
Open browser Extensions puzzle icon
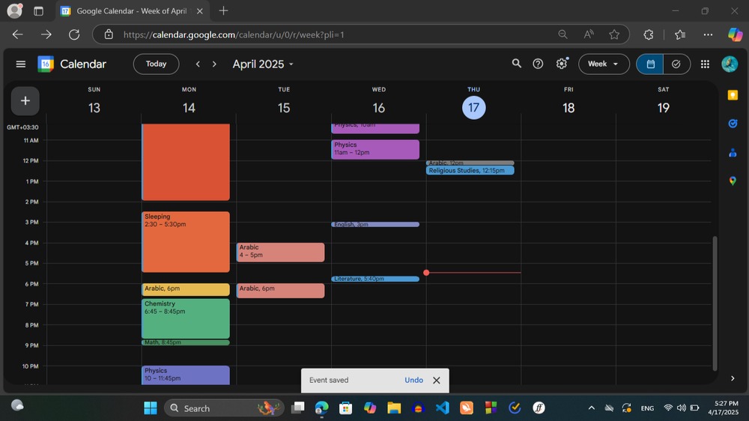tap(648, 34)
